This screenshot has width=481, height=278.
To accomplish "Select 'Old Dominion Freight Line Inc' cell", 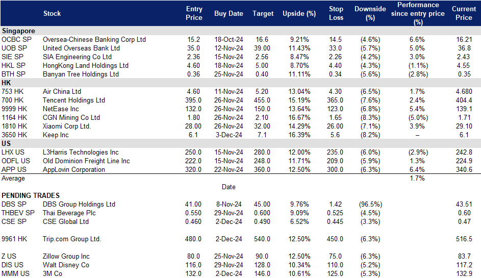I will click(86, 161).
